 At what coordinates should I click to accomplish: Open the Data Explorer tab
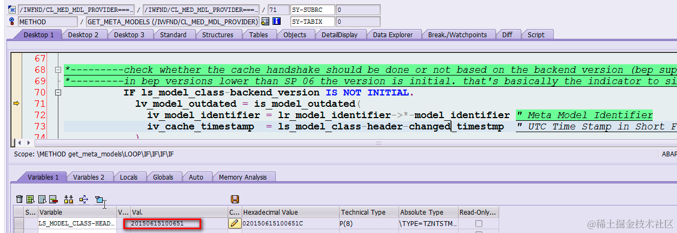(393, 35)
